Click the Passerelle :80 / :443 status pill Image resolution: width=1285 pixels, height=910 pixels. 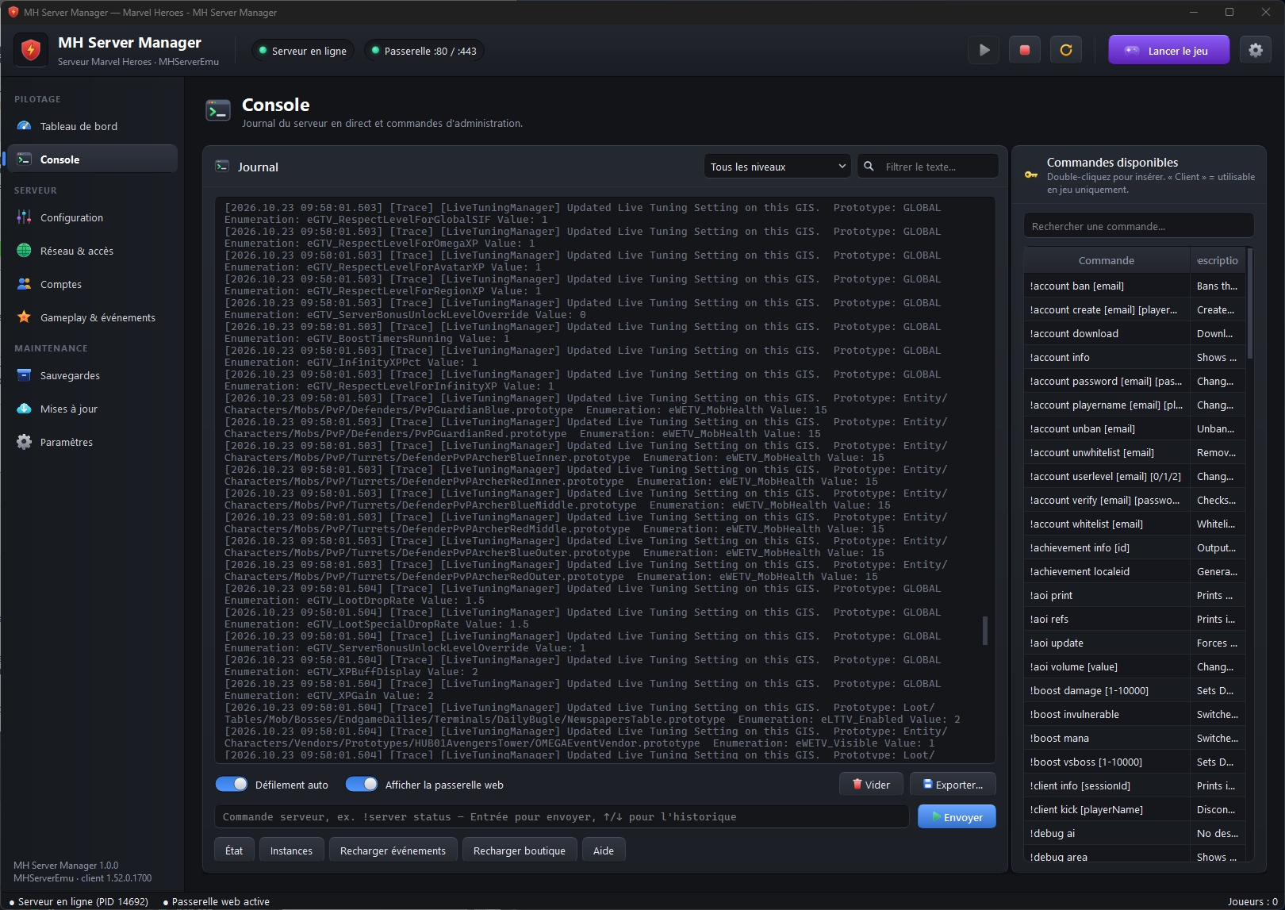click(x=424, y=51)
